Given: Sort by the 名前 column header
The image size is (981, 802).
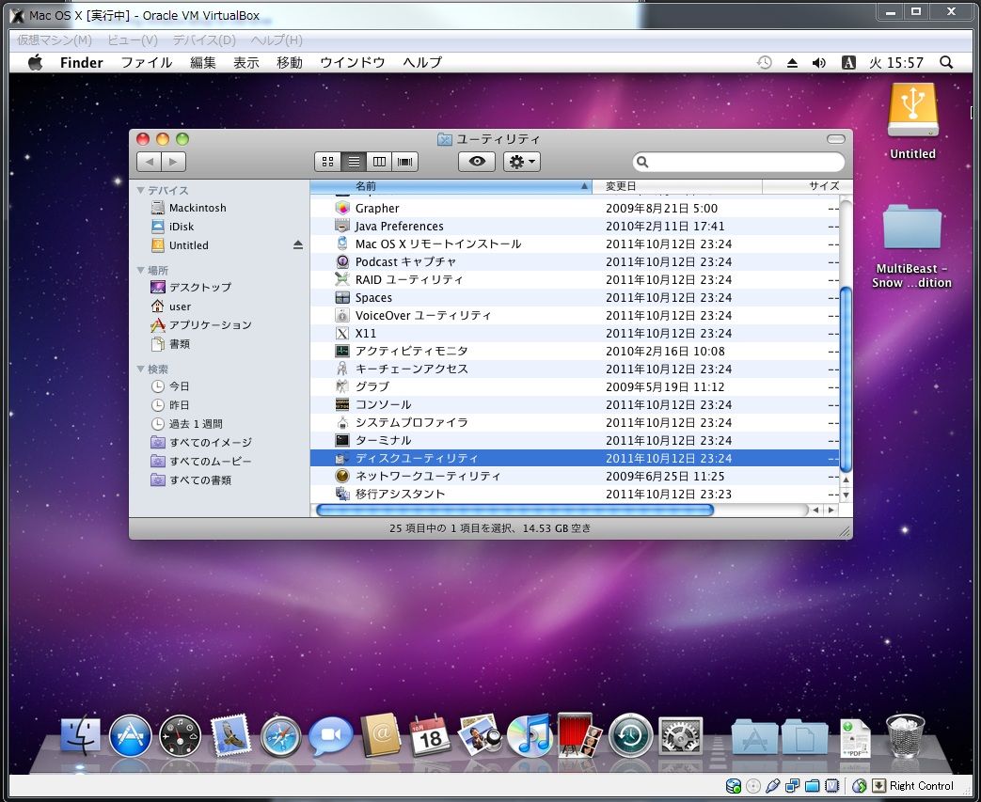Looking at the screenshot, I should point(451,186).
